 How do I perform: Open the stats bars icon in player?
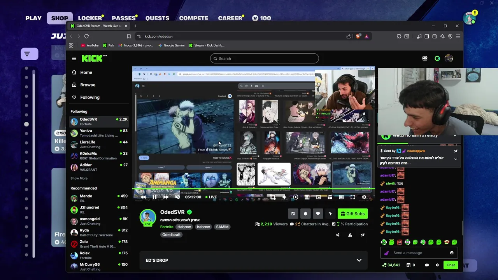pyautogui.click(x=307, y=197)
